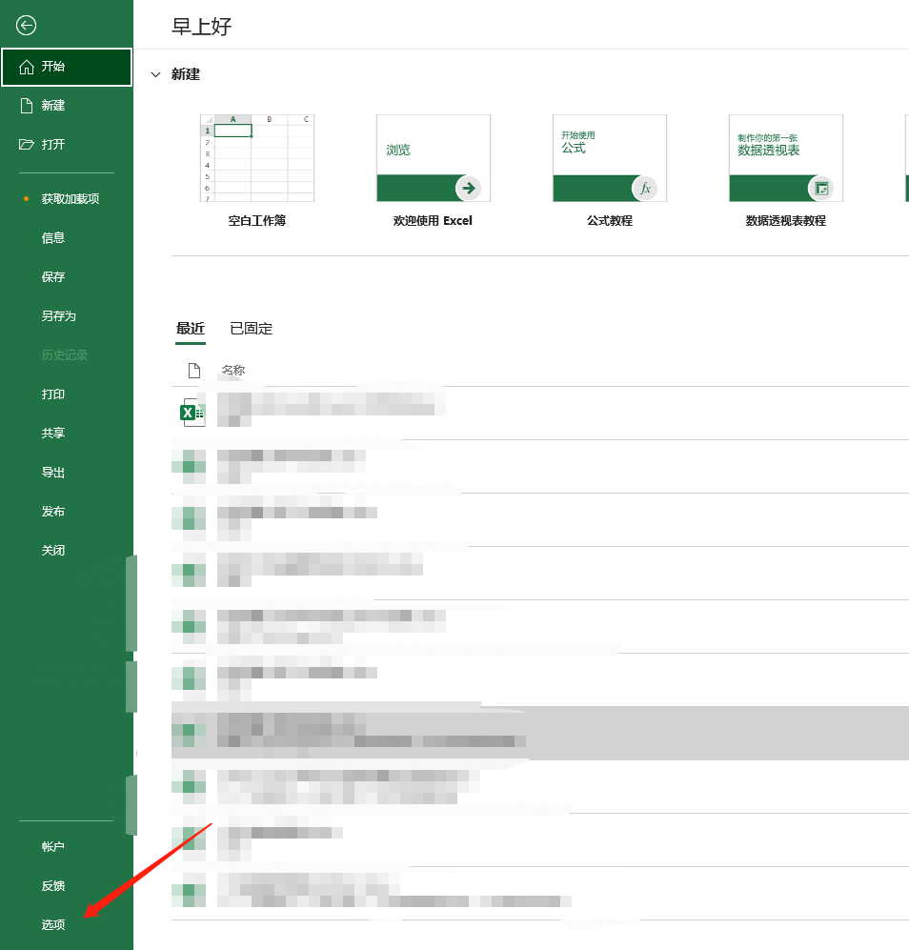Open the recent workbook with the Excel icon

[193, 413]
